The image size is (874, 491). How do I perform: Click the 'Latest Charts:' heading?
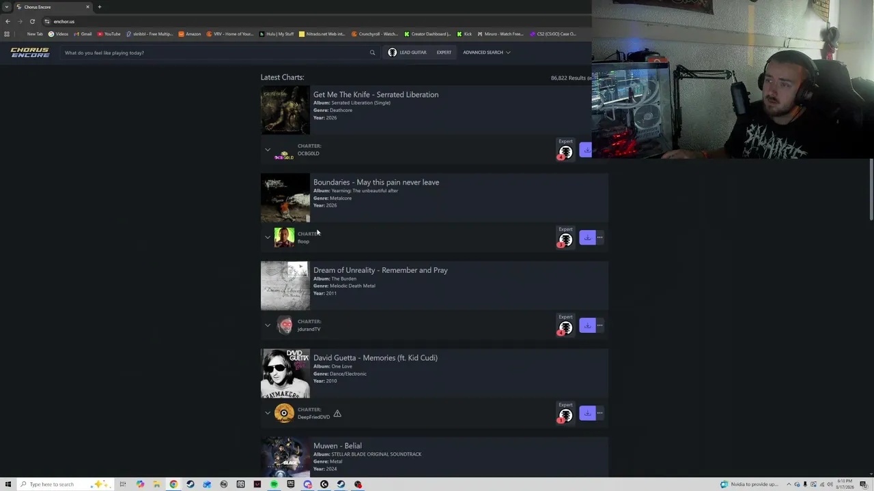tap(282, 77)
